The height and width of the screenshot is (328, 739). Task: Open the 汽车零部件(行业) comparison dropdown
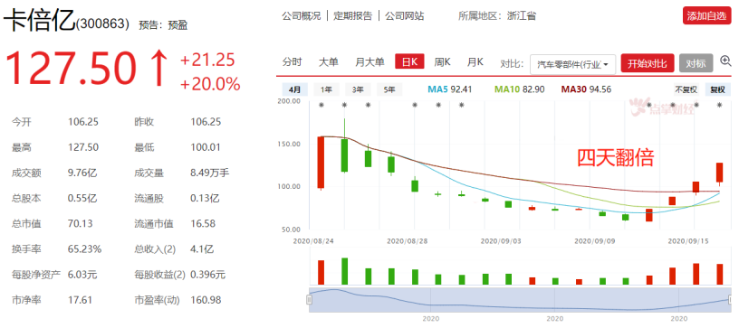pyautogui.click(x=572, y=64)
